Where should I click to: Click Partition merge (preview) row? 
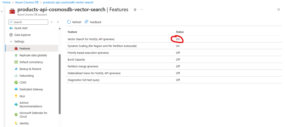click(174, 66)
